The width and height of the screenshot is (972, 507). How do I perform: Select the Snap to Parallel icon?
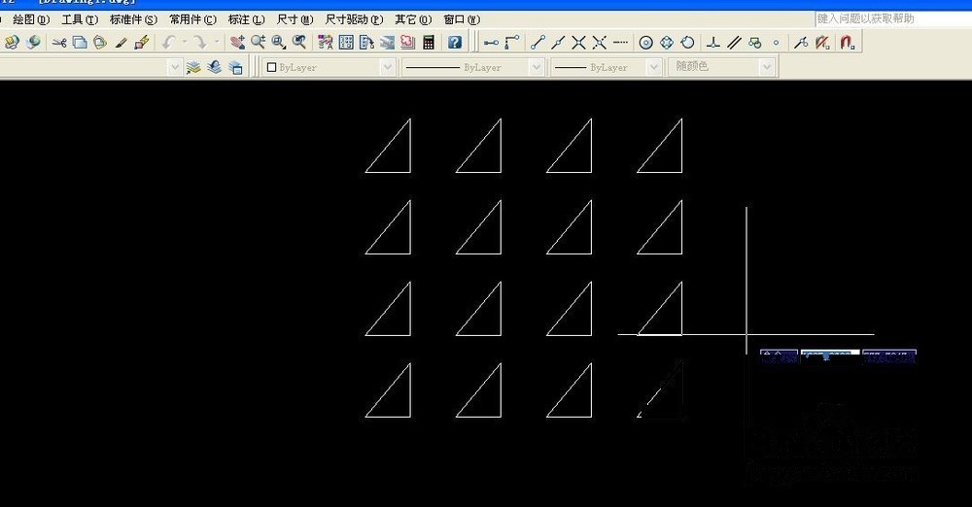pyautogui.click(x=735, y=43)
